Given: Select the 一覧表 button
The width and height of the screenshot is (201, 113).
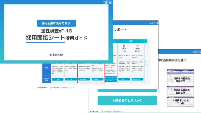Looking at the screenshot, I should click(58, 79).
